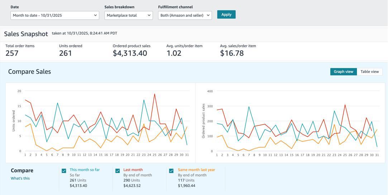Screen dimensions: 388x195
Task: Open the What's this link
Action: pyautogui.click(x=20, y=178)
